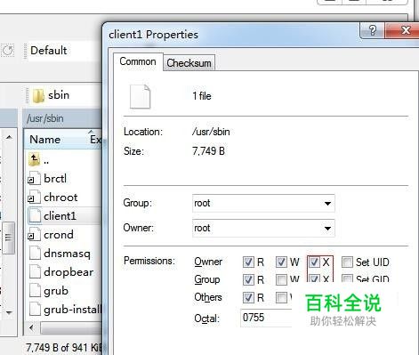Image resolution: width=419 pixels, height=355 pixels.
Task: Click the grub file icon
Action: (35, 291)
